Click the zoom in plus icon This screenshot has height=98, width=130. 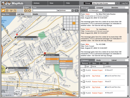pyautogui.click(x=25, y=11)
